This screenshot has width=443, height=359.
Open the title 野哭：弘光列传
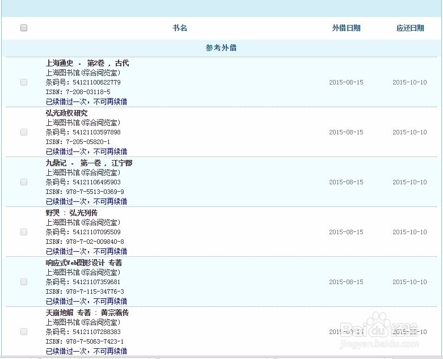[x=71, y=213]
